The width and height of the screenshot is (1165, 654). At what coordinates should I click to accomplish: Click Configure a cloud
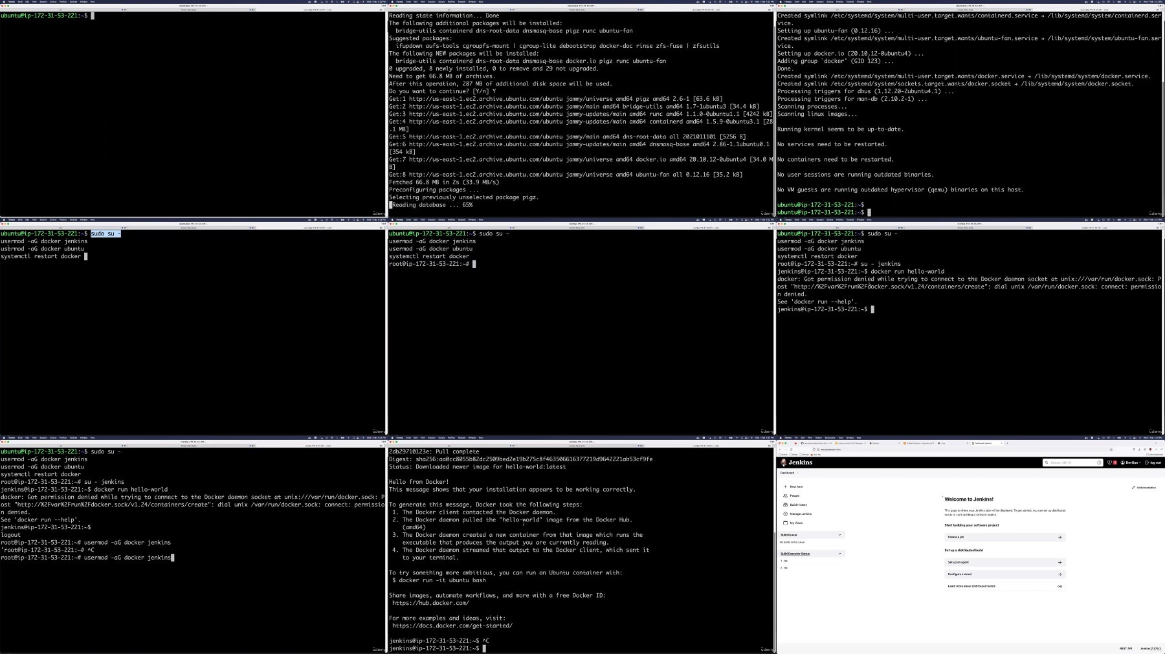pos(1004,574)
